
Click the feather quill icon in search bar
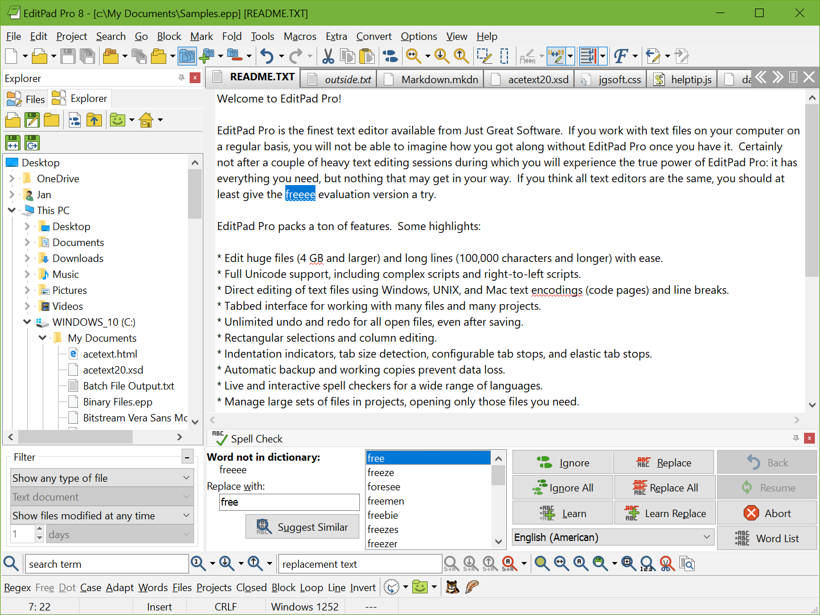[x=472, y=587]
